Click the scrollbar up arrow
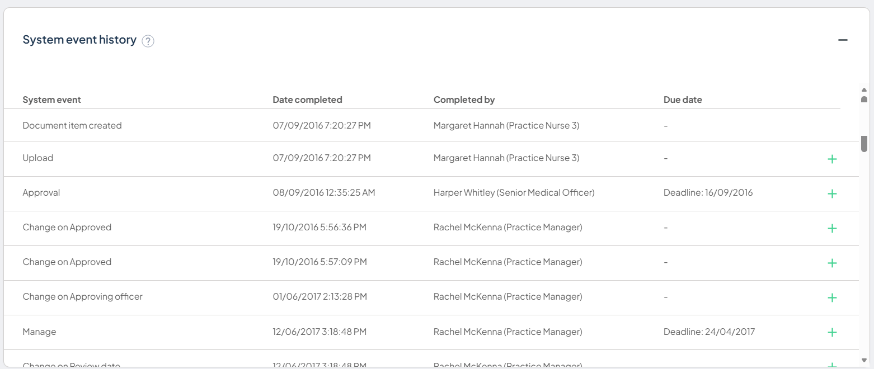Image resolution: width=874 pixels, height=369 pixels. point(864,89)
